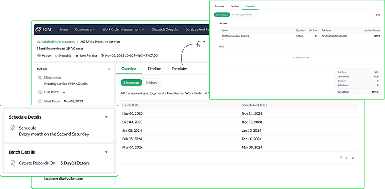
Task: Open the Work Order Management dropdown
Action: pos(123,29)
